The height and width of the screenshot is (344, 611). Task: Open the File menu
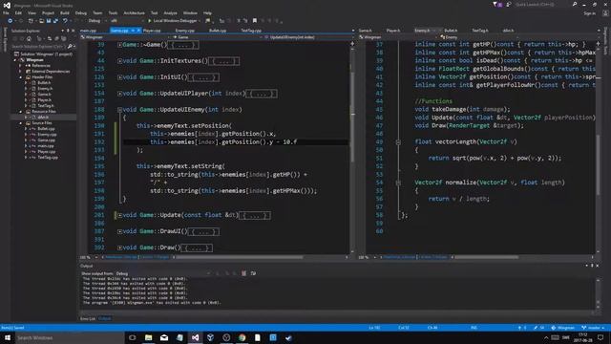click(6, 12)
